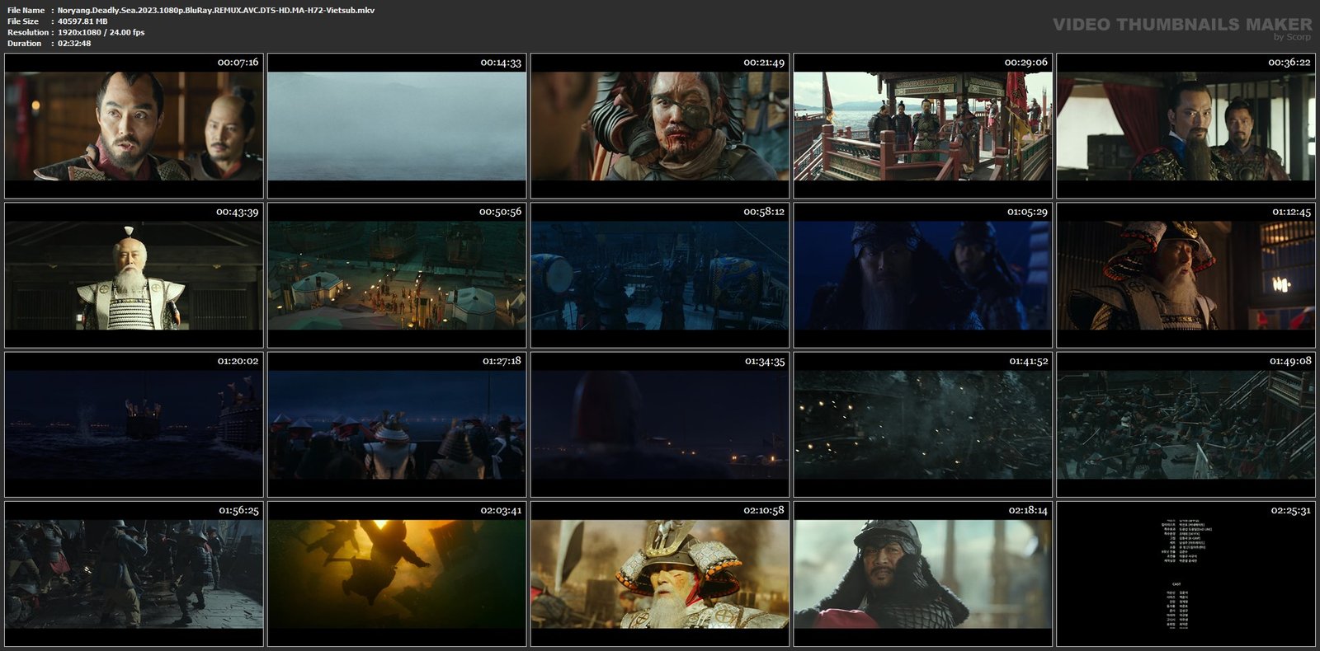
Task: Open the thumbnail at 00:07:16
Action: click(134, 126)
